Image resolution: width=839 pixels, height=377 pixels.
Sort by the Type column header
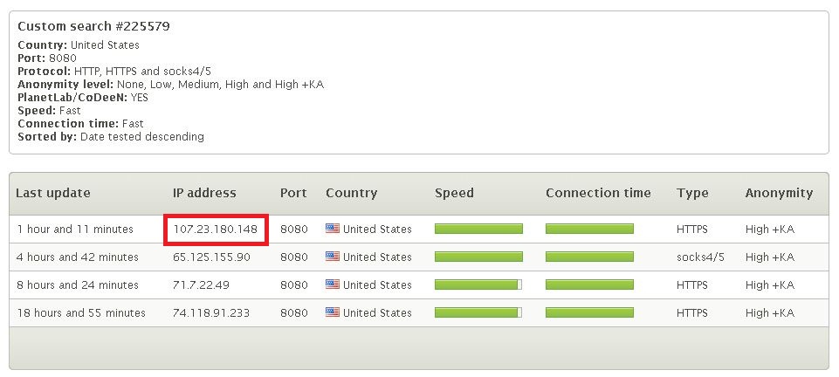(x=692, y=193)
